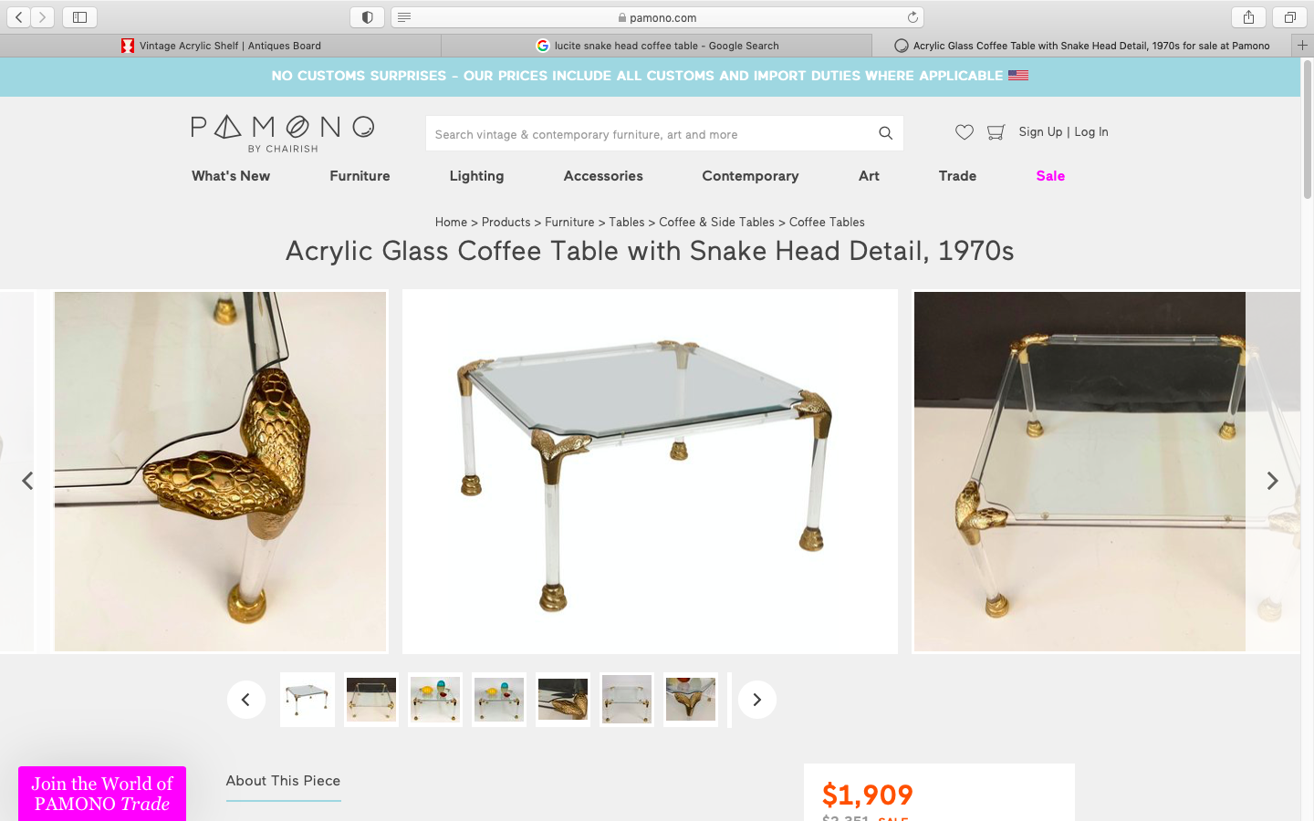Select the snake head close-up thumbnail
The height and width of the screenshot is (821, 1314).
[563, 700]
